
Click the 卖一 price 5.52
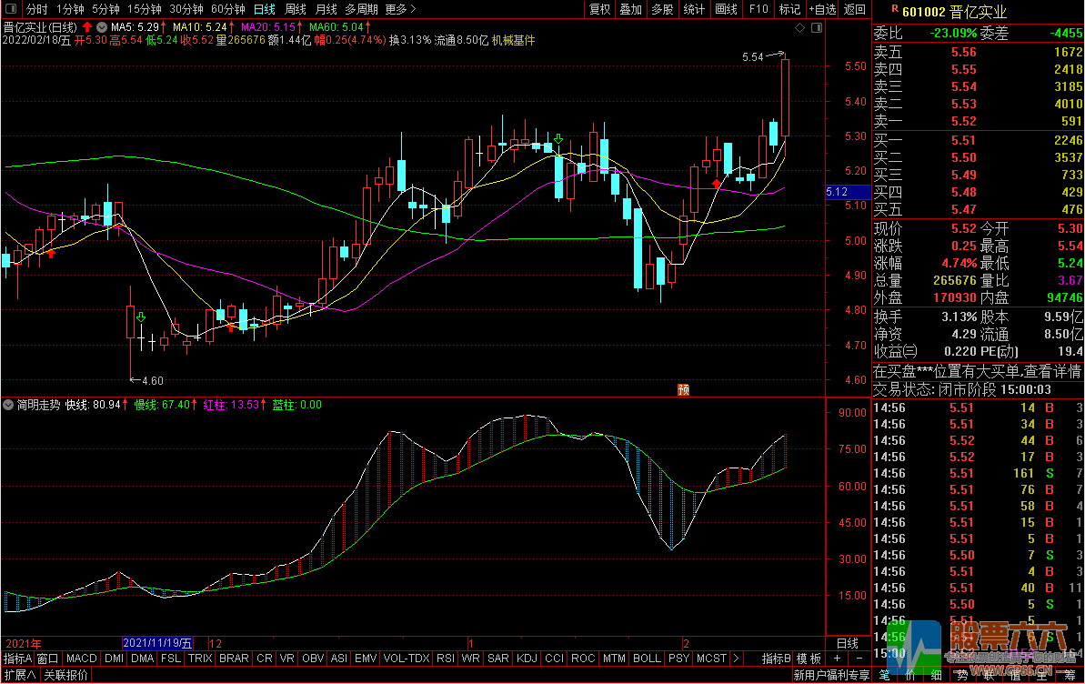click(964, 121)
